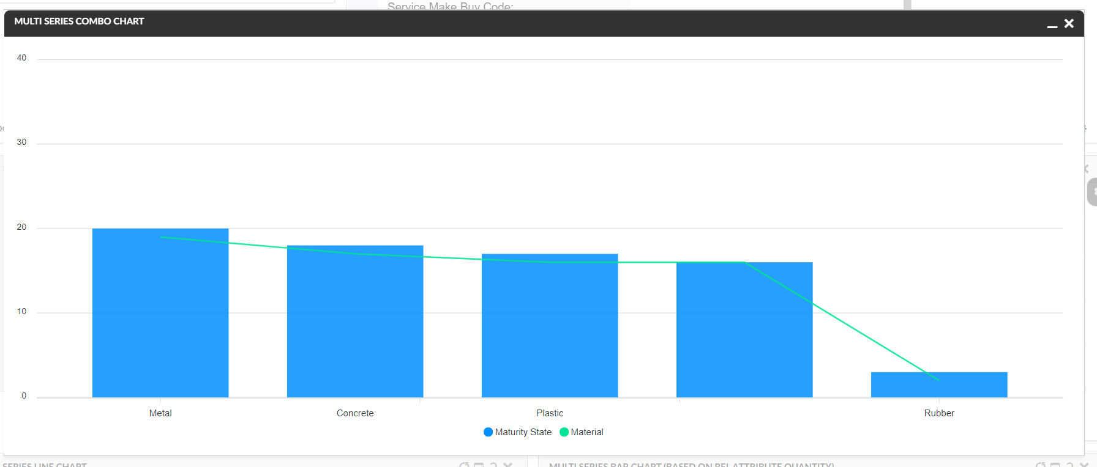Toggle the Maturity State legend label
1097x467 pixels.
click(x=523, y=432)
